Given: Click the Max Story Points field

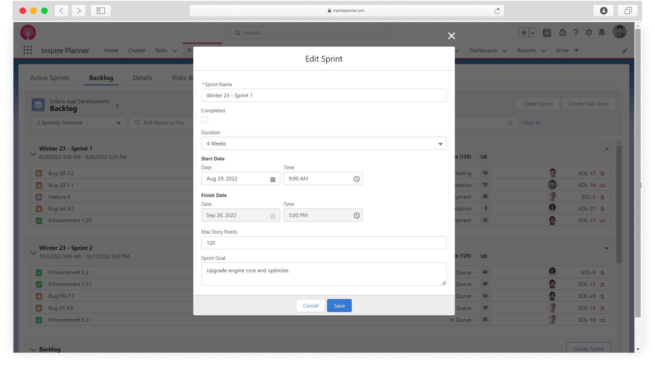Looking at the screenshot, I should (324, 243).
